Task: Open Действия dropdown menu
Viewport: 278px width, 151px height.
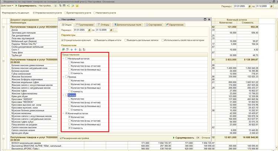Action: coord(7,6)
